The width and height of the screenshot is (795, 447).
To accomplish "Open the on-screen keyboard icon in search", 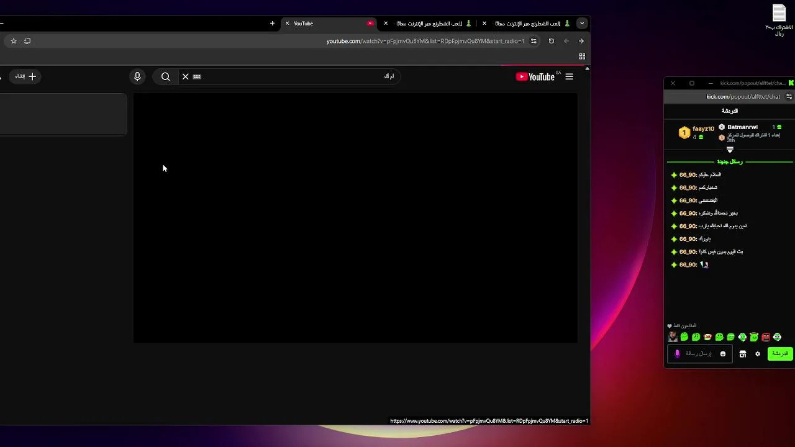I will (x=197, y=76).
